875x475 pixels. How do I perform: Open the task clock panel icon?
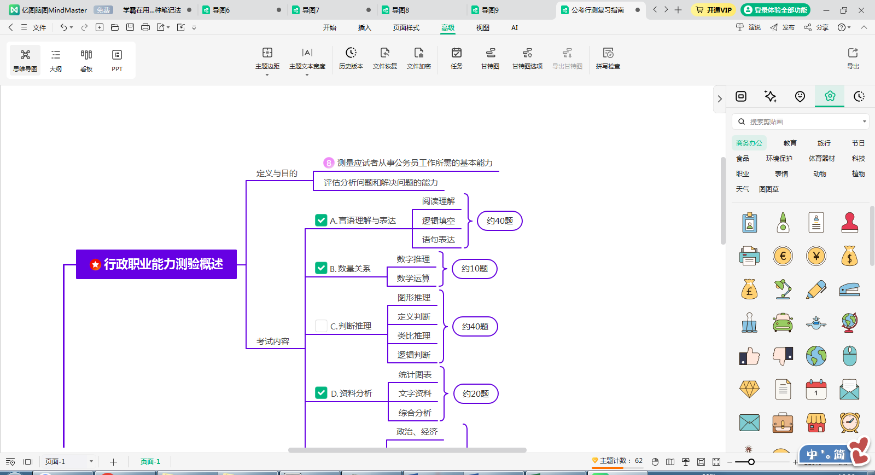(859, 96)
